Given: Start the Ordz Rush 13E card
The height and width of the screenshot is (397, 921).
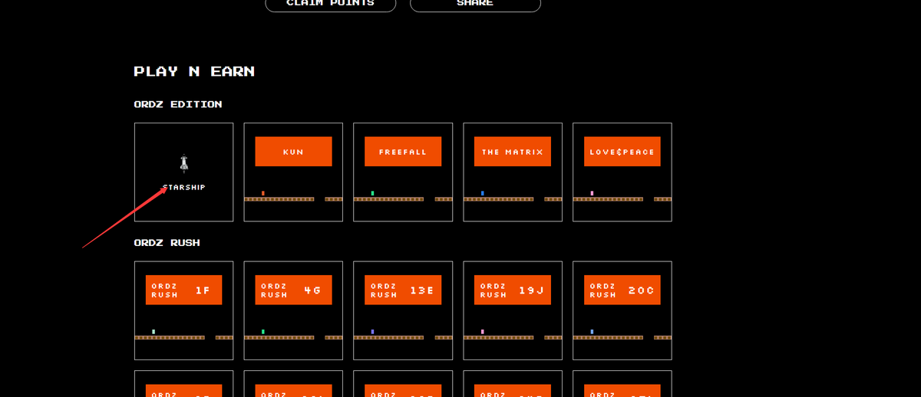Looking at the screenshot, I should pos(403,310).
